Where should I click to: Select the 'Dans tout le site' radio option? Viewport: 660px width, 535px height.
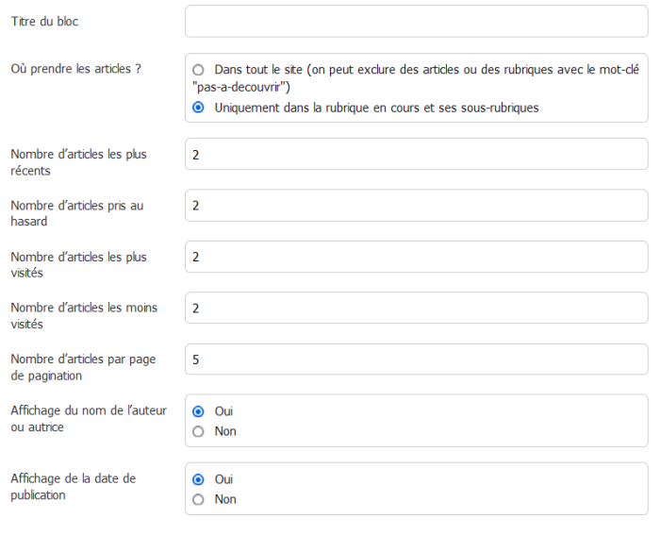[x=198, y=70]
